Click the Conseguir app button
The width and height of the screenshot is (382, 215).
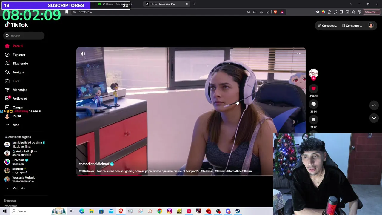click(352, 26)
